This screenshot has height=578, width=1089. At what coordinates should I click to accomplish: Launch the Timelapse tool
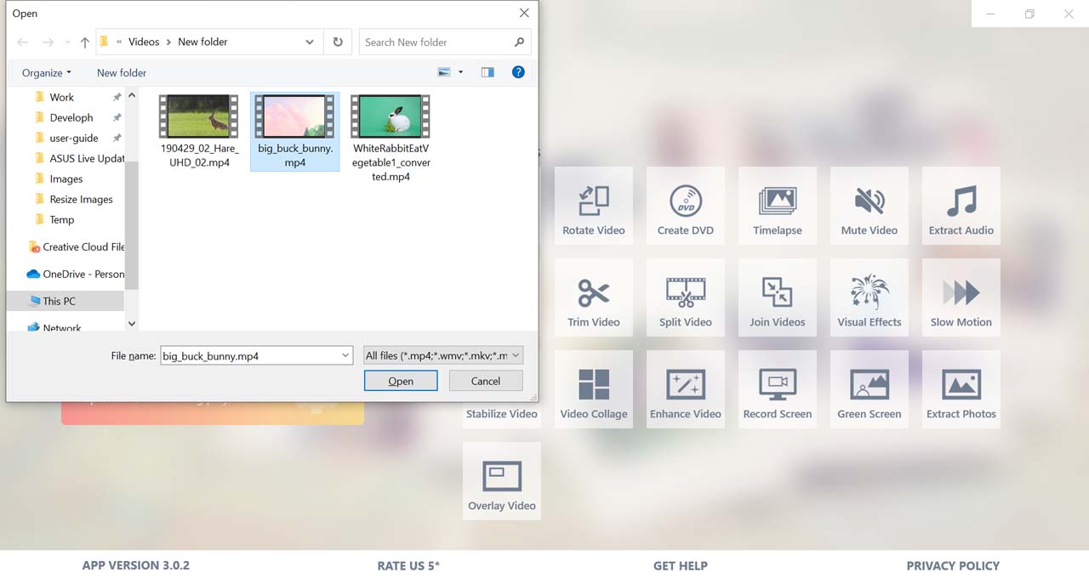point(777,207)
